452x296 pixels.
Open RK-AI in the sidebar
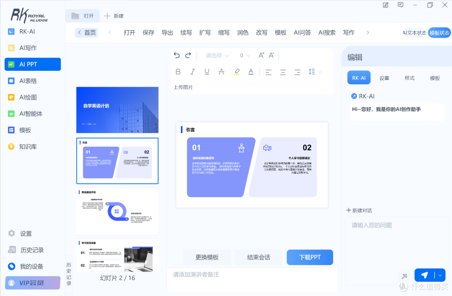(x=33, y=31)
